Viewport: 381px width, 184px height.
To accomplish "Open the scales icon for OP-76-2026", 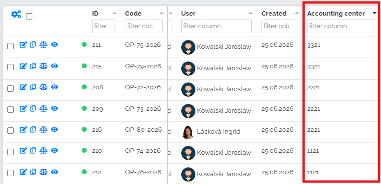I will (x=43, y=172).
